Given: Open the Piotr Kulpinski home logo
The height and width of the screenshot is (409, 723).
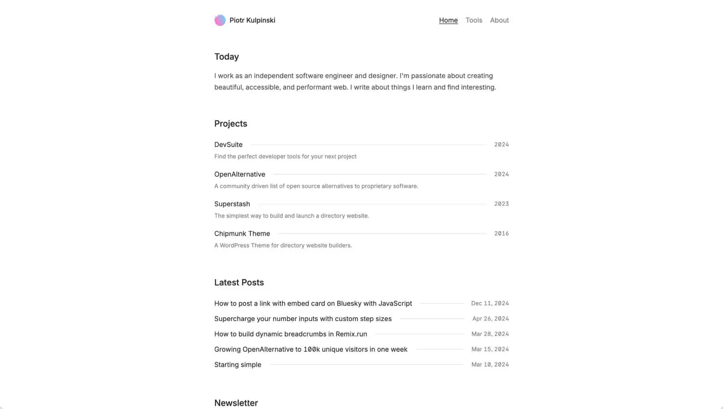Looking at the screenshot, I should click(x=252, y=20).
